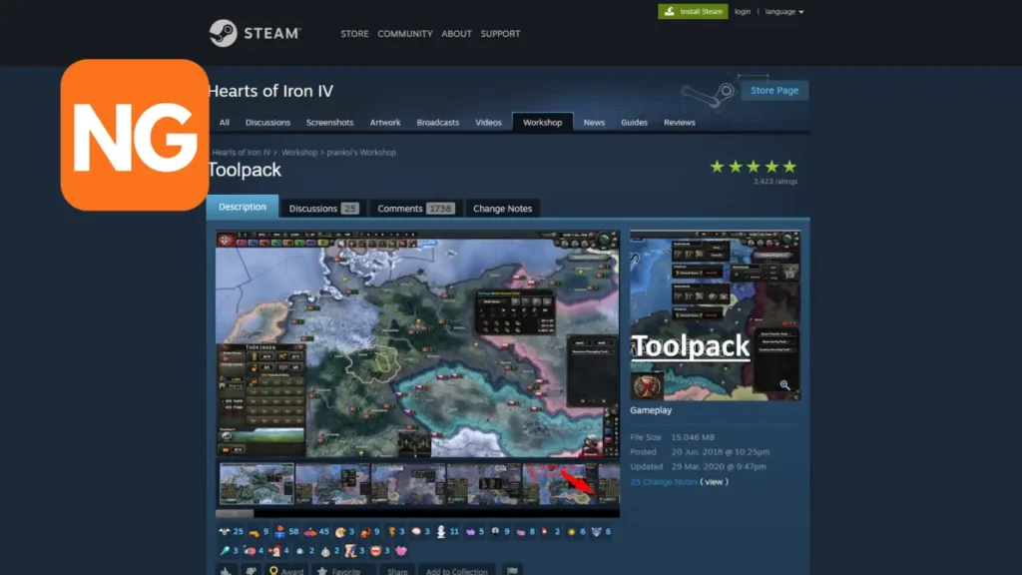Viewport: 1022px width, 575px height.
Task: Click the award reaction icon showing 45
Action: [310, 532]
